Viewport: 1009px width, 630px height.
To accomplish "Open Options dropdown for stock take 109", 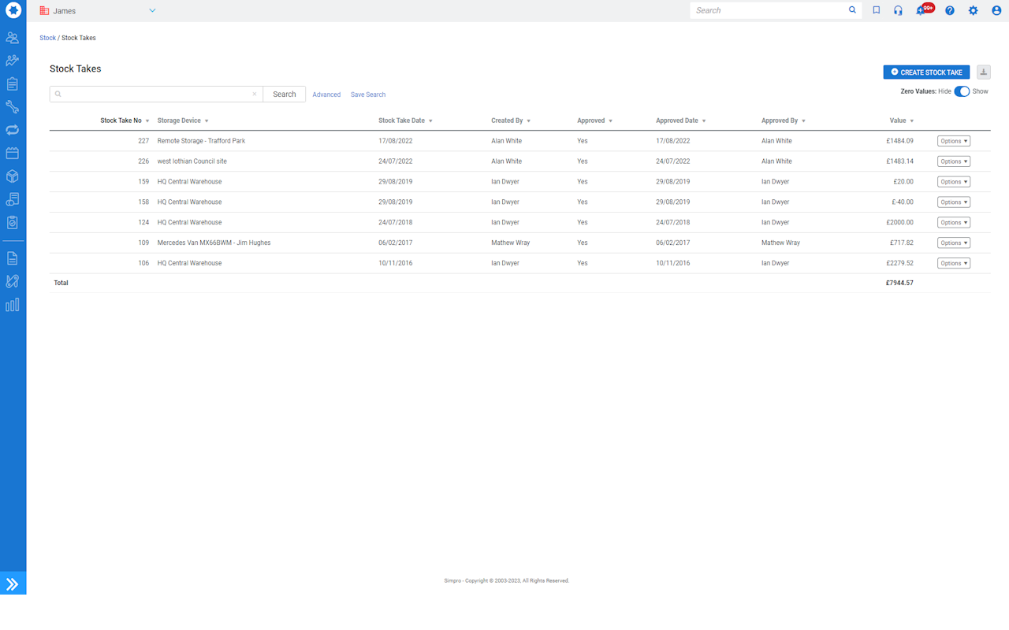I will pyautogui.click(x=953, y=243).
